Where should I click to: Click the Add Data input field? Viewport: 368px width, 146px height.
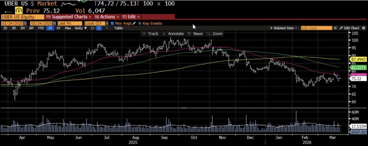coord(315,28)
